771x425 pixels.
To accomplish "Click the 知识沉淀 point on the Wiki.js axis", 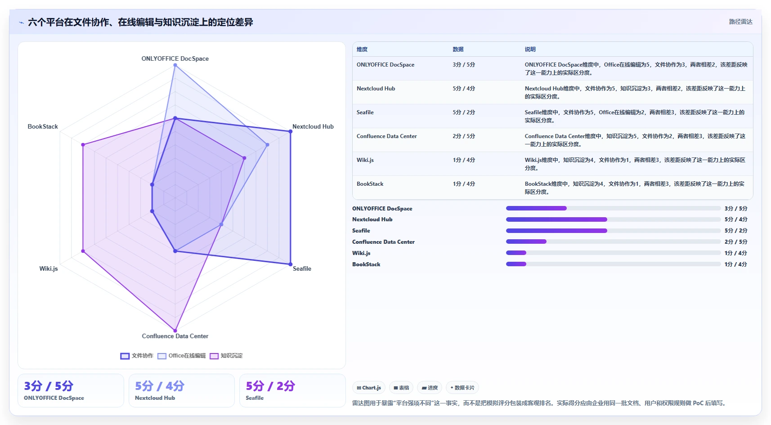I will pos(83,251).
